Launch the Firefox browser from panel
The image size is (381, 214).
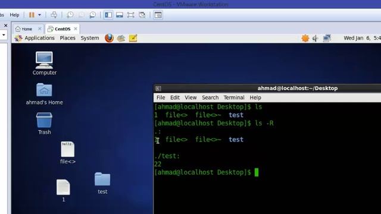(x=109, y=38)
